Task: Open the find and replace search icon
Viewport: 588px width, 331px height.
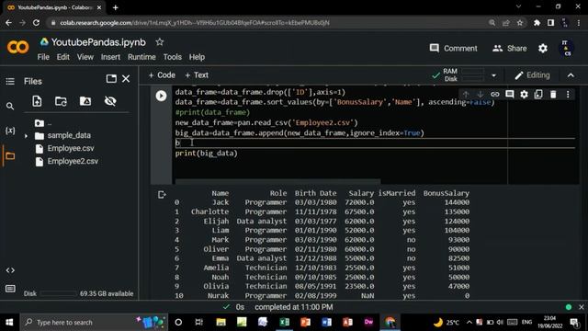Action: [10, 107]
